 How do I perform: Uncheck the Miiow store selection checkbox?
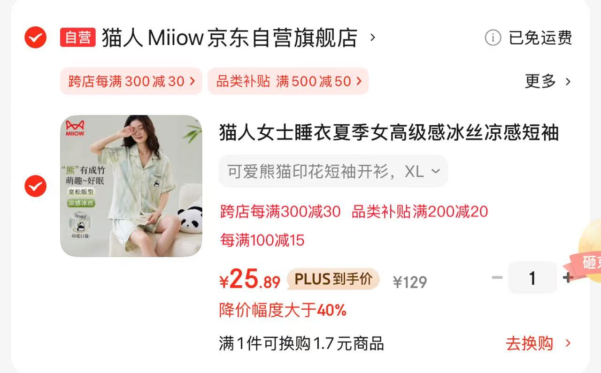[36, 38]
